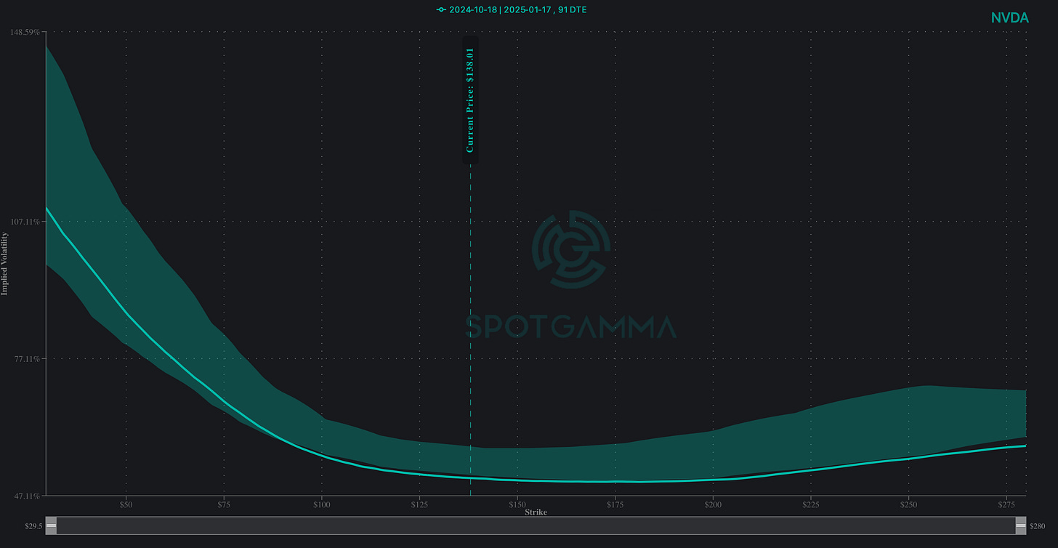The height and width of the screenshot is (548, 1058).
Task: Click the SPOTGAMMA watermark text
Action: pyautogui.click(x=570, y=328)
